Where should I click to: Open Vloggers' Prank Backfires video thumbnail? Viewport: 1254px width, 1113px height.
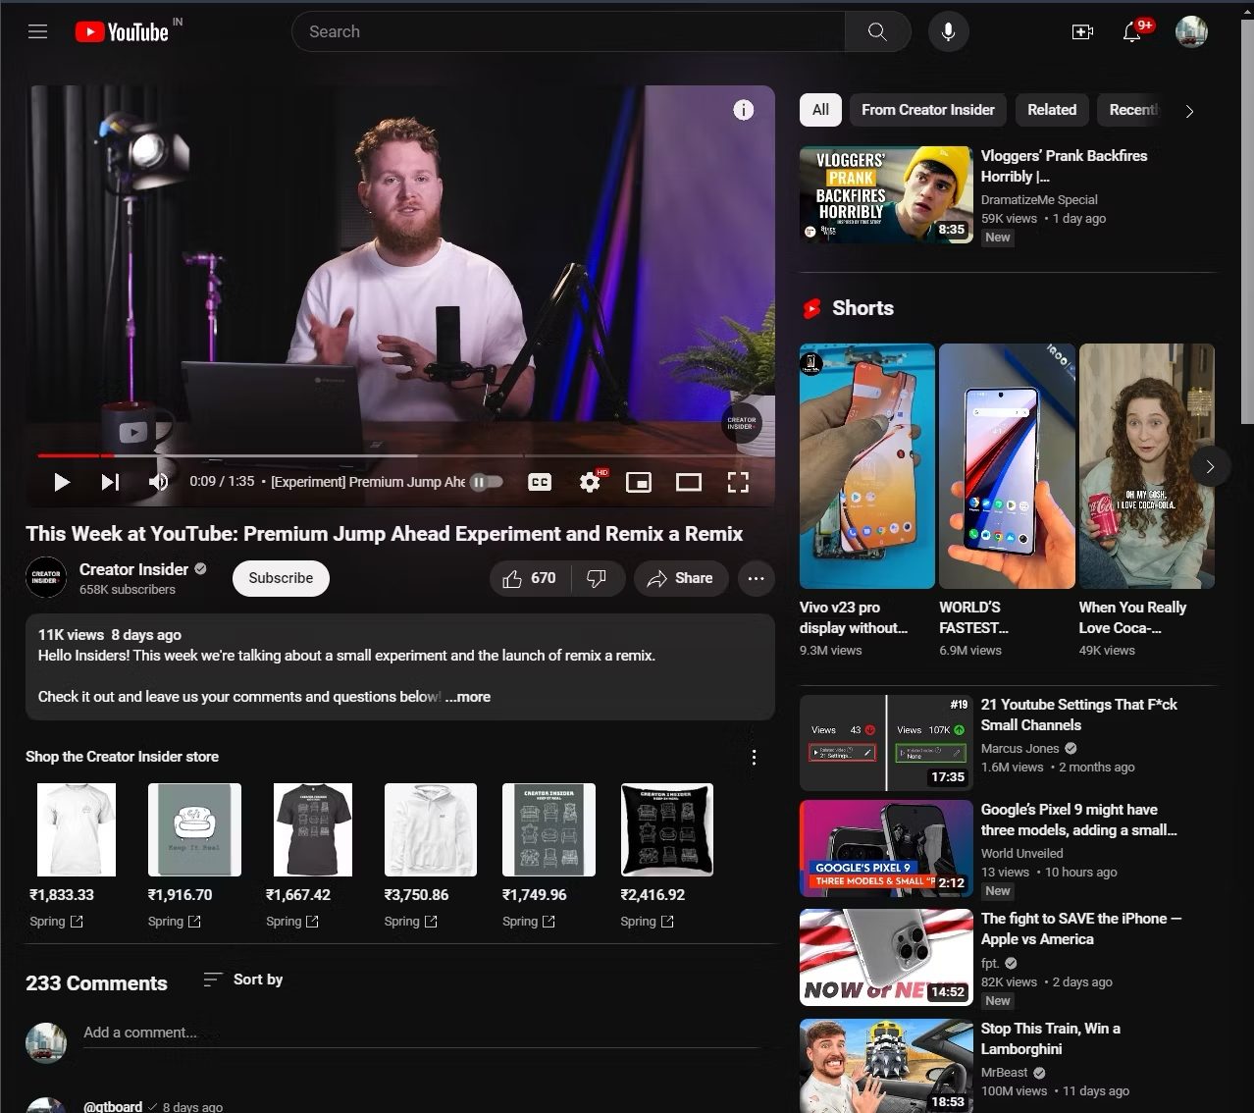click(886, 194)
